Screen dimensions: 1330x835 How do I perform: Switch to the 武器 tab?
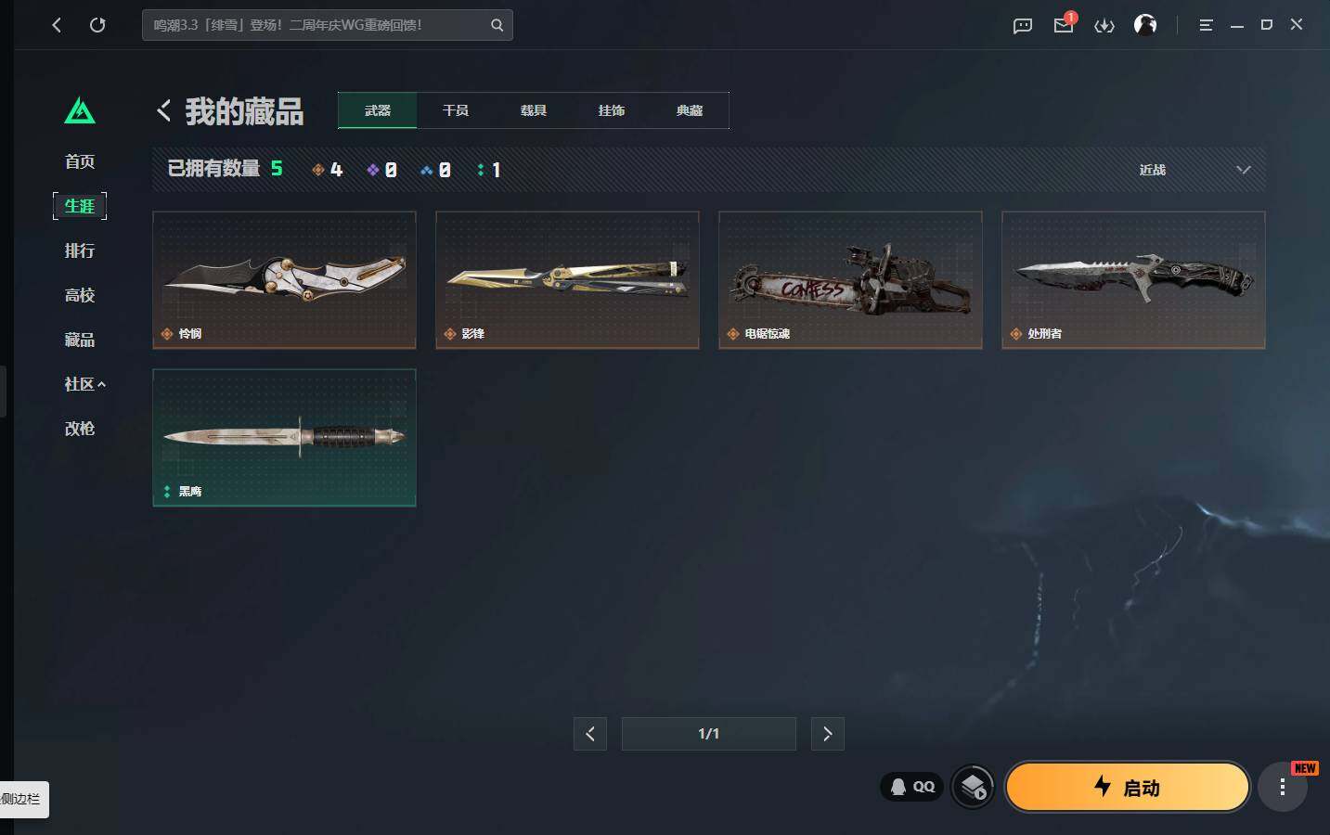378,110
